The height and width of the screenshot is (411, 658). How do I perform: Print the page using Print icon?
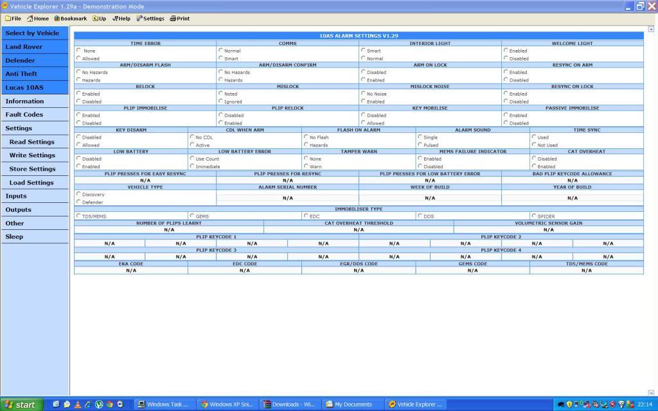[179, 19]
